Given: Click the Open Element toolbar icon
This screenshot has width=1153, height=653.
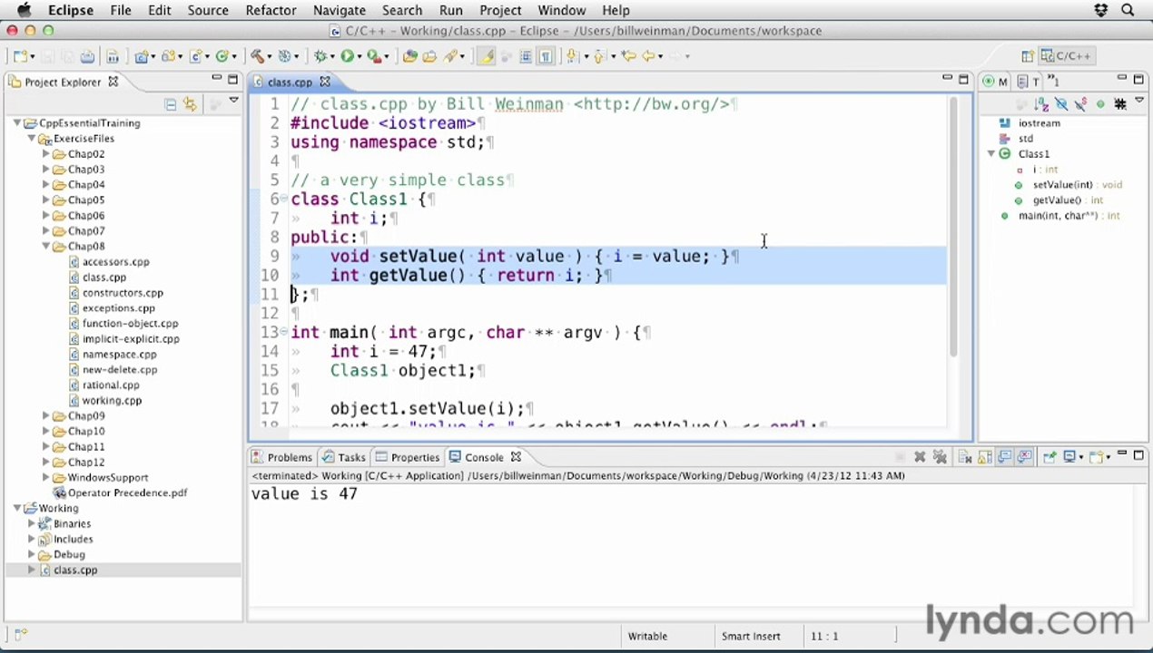Looking at the screenshot, I should pyautogui.click(x=409, y=56).
